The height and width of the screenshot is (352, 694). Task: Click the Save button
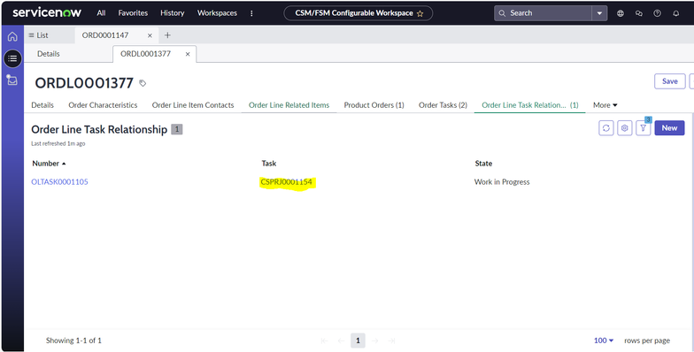point(669,81)
